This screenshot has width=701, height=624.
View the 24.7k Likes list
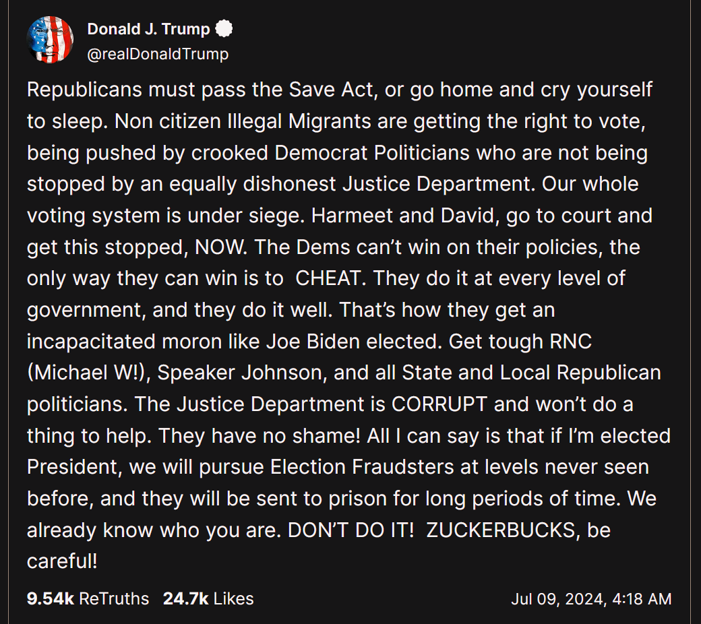tap(208, 598)
